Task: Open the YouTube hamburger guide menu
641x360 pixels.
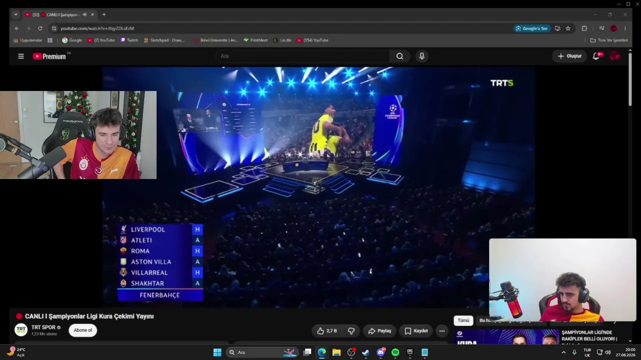Action: point(21,56)
